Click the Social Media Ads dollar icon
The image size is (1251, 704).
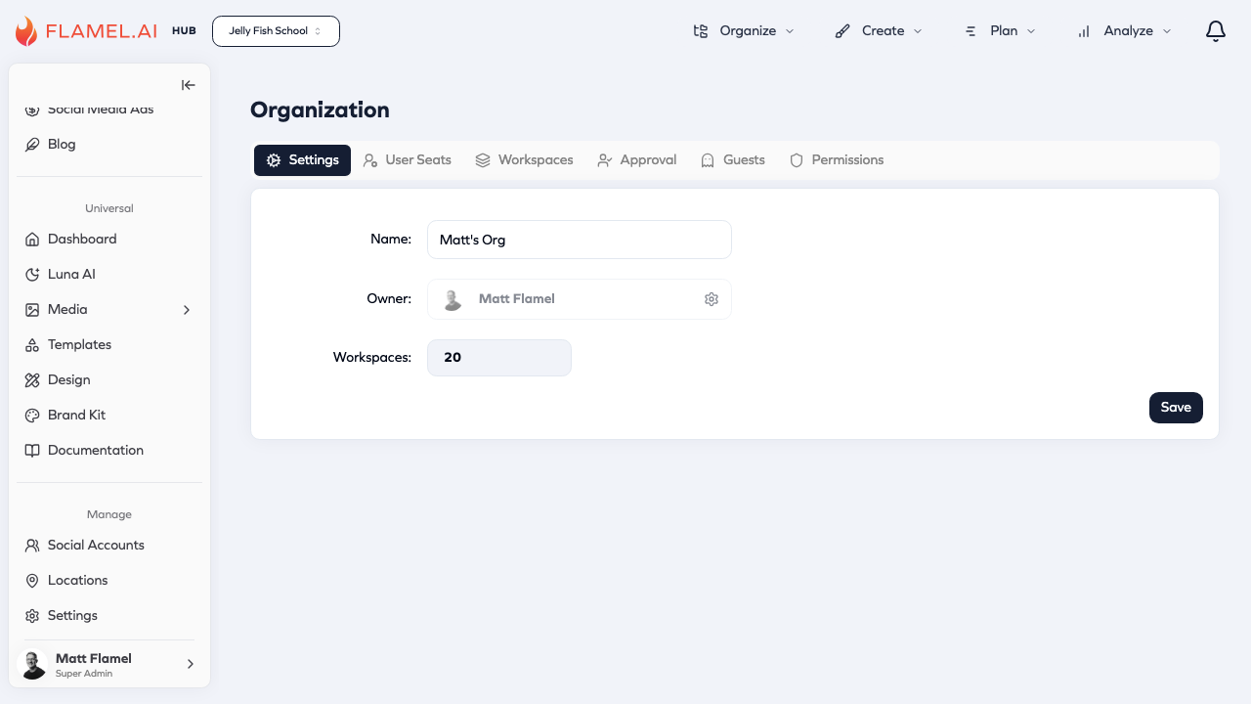(x=32, y=110)
